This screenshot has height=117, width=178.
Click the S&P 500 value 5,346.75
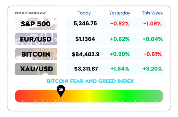[x=85, y=23]
